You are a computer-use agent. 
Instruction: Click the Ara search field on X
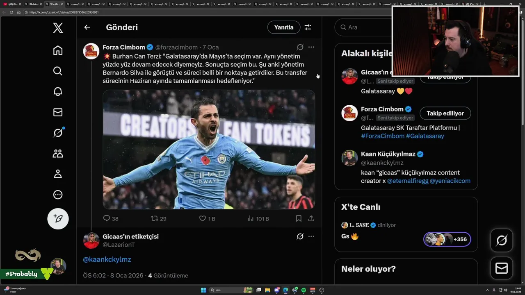click(363, 27)
